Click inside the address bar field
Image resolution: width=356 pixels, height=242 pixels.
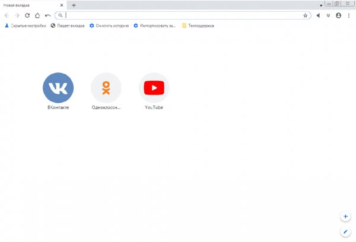tap(183, 15)
